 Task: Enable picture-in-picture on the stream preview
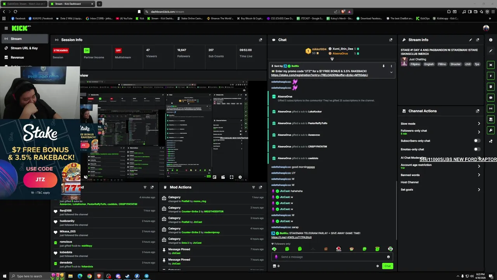tap(214, 177)
